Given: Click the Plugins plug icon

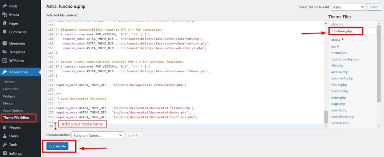Looking at the screenshot, I should pos(4,127).
